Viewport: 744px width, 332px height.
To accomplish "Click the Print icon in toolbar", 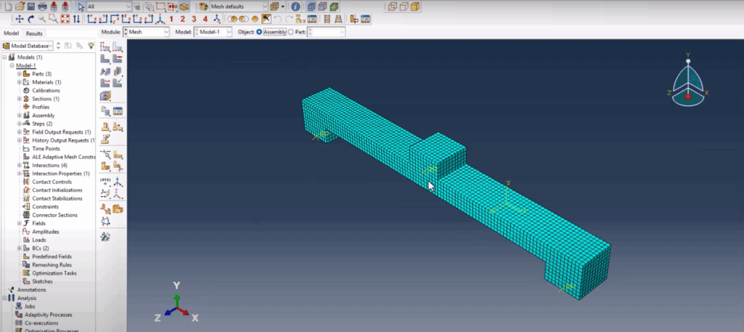I will (x=42, y=7).
